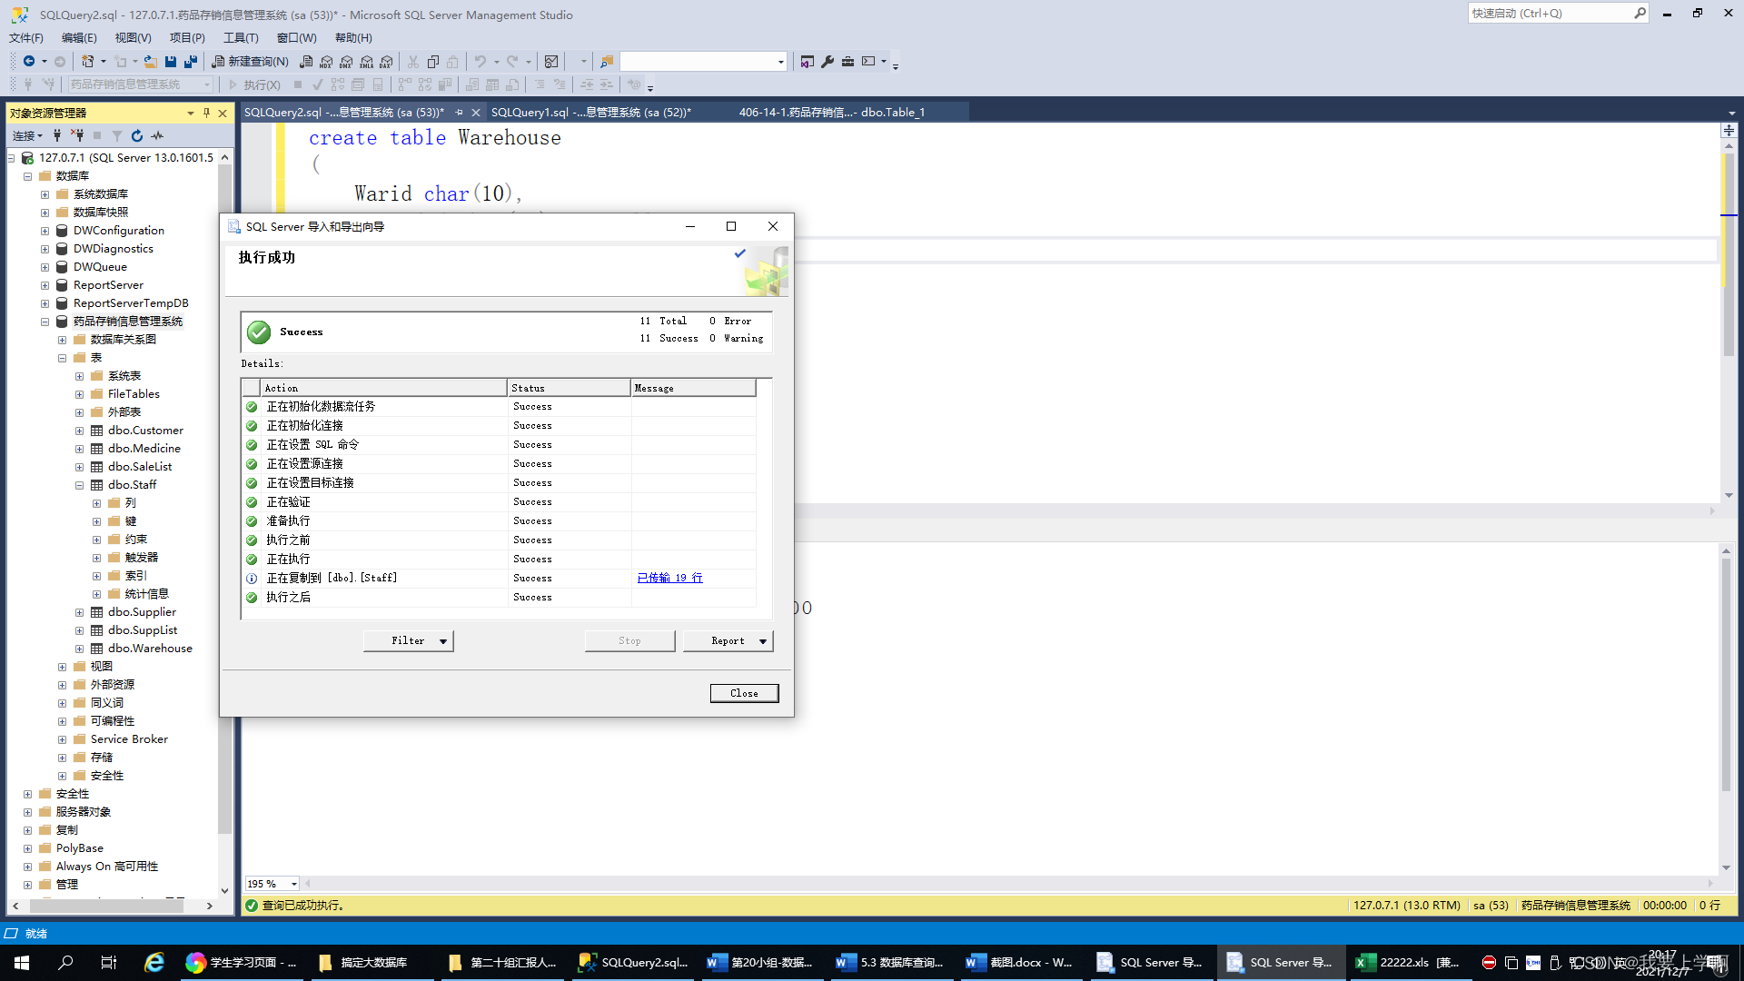1744x981 pixels.
Task: Expand the dbo.Customer table node
Action: (x=79, y=431)
